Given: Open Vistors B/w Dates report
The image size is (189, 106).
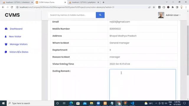Looking at the screenshot, I should click(x=19, y=52).
